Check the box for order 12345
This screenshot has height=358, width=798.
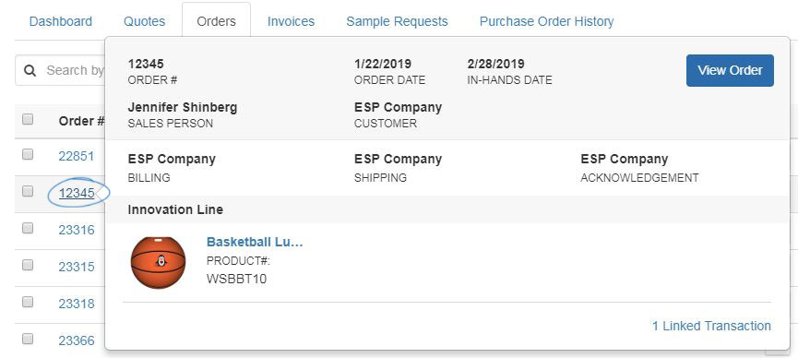(x=28, y=192)
